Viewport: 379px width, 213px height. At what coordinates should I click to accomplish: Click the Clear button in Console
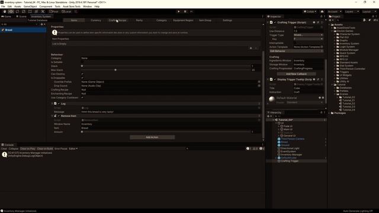4,149
